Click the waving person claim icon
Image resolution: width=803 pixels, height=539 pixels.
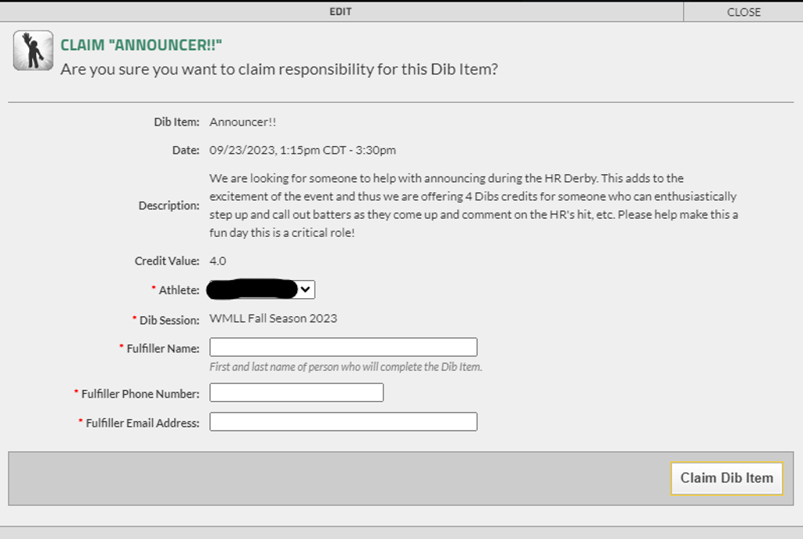click(33, 51)
